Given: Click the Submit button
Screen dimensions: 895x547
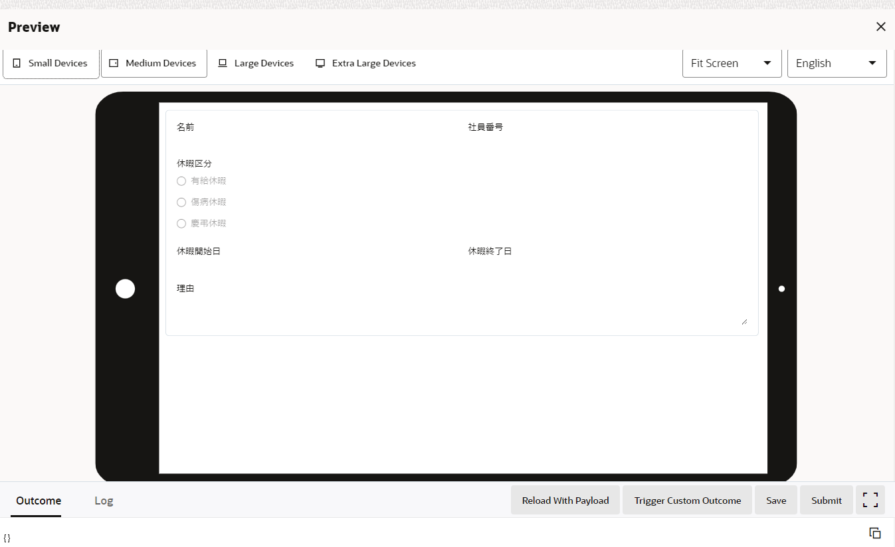Looking at the screenshot, I should 826,501.
